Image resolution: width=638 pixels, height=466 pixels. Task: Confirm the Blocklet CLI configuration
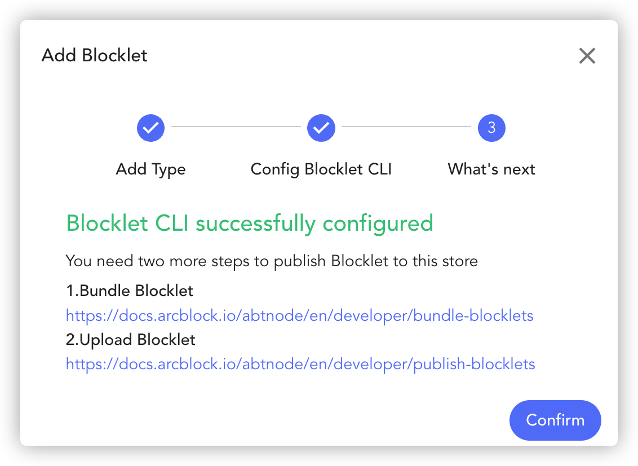click(x=555, y=420)
